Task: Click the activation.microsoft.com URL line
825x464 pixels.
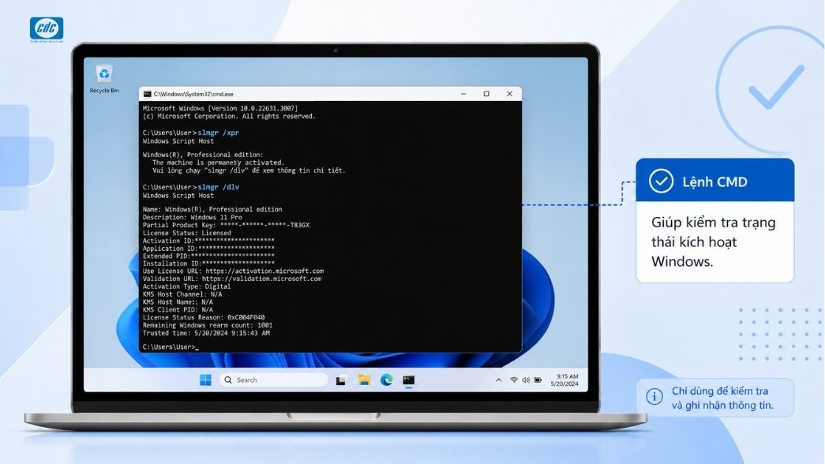Action: click(233, 271)
